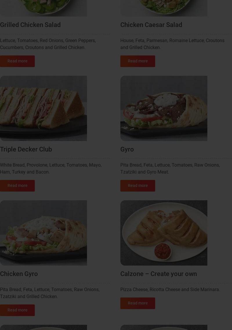Click Read more under Chicken Gyro

(17, 310)
